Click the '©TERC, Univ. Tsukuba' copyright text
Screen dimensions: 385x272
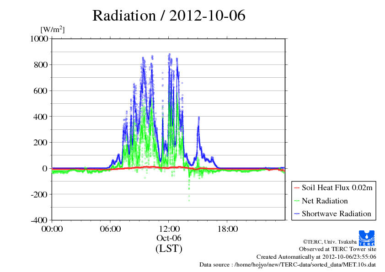[330, 242]
